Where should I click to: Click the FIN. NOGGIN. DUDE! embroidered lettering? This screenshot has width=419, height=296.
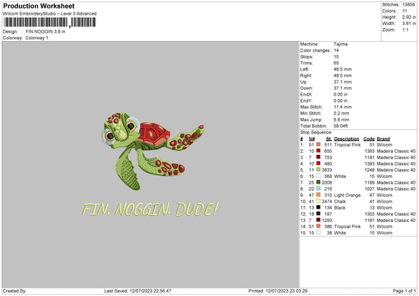coord(150,209)
